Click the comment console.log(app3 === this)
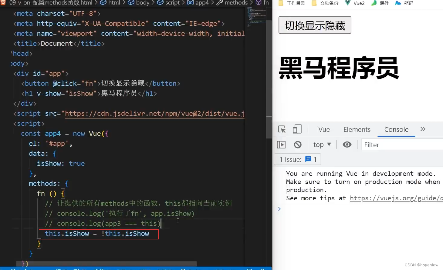The width and height of the screenshot is (443, 270). (103, 224)
